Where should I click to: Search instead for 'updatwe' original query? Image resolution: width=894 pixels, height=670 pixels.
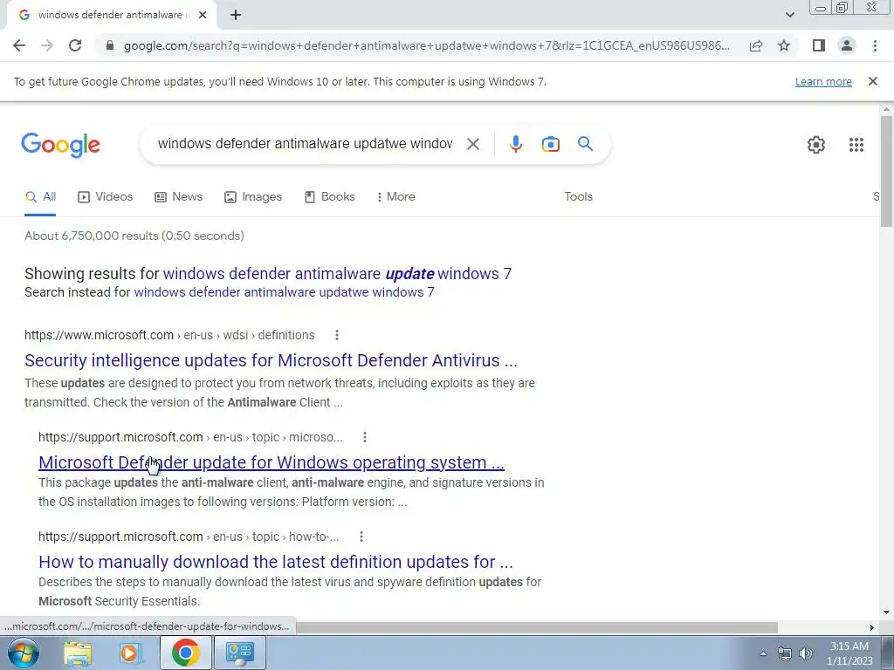click(284, 292)
